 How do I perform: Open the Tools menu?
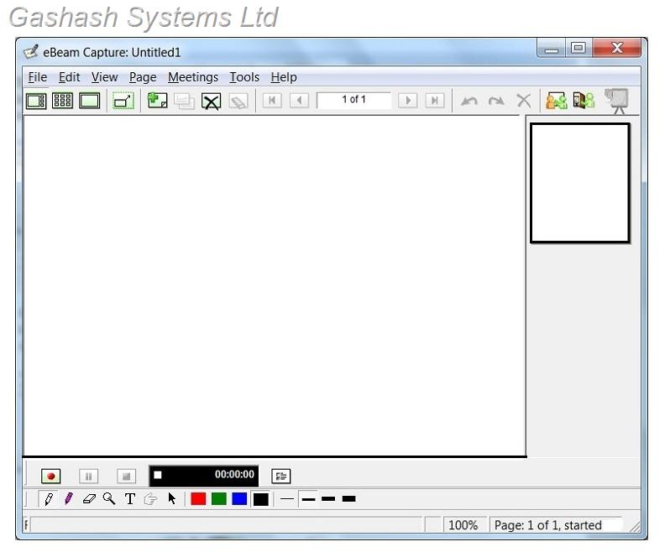244,77
